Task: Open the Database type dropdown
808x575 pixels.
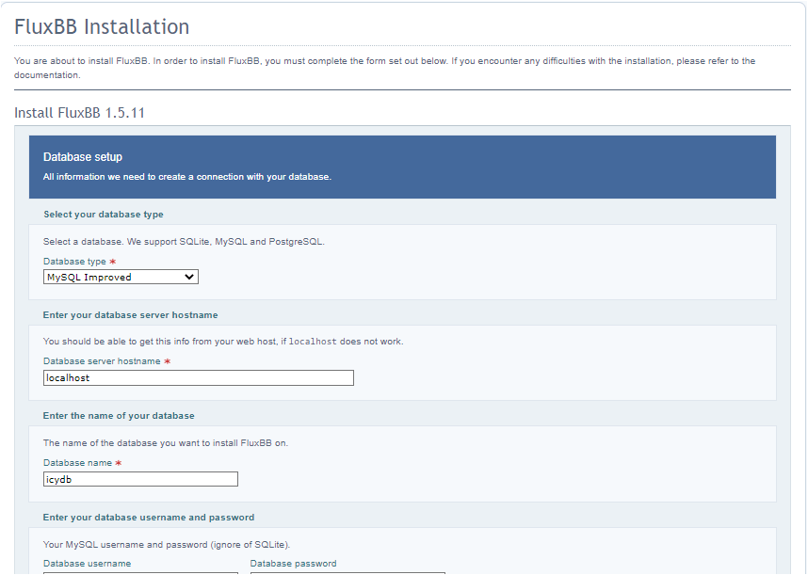Action: pyautogui.click(x=121, y=277)
